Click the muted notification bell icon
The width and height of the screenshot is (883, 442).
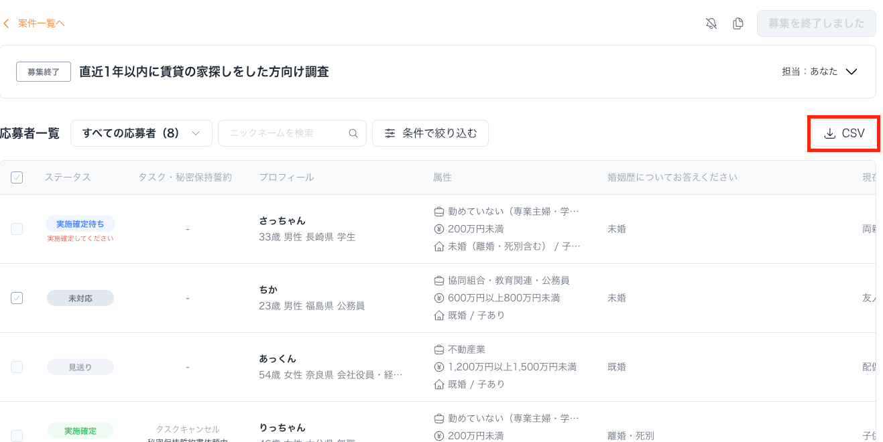(711, 23)
